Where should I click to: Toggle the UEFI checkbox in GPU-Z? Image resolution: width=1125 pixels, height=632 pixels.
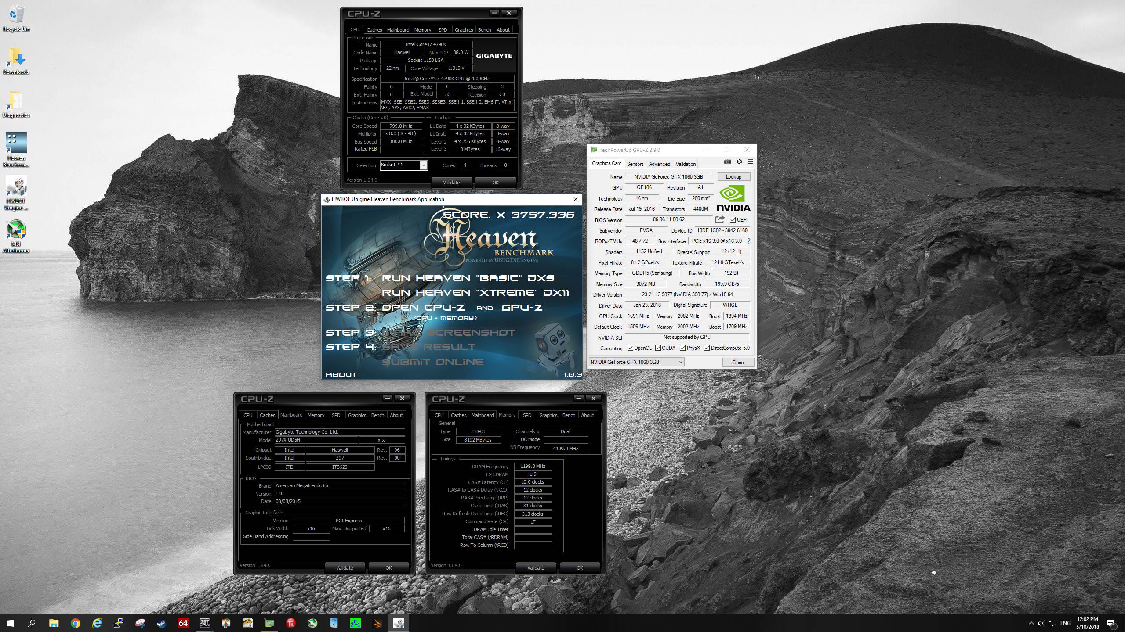click(733, 220)
